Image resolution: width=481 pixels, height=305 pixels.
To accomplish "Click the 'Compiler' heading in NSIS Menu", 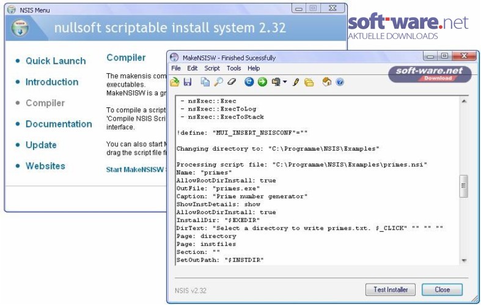I will [x=126, y=57].
